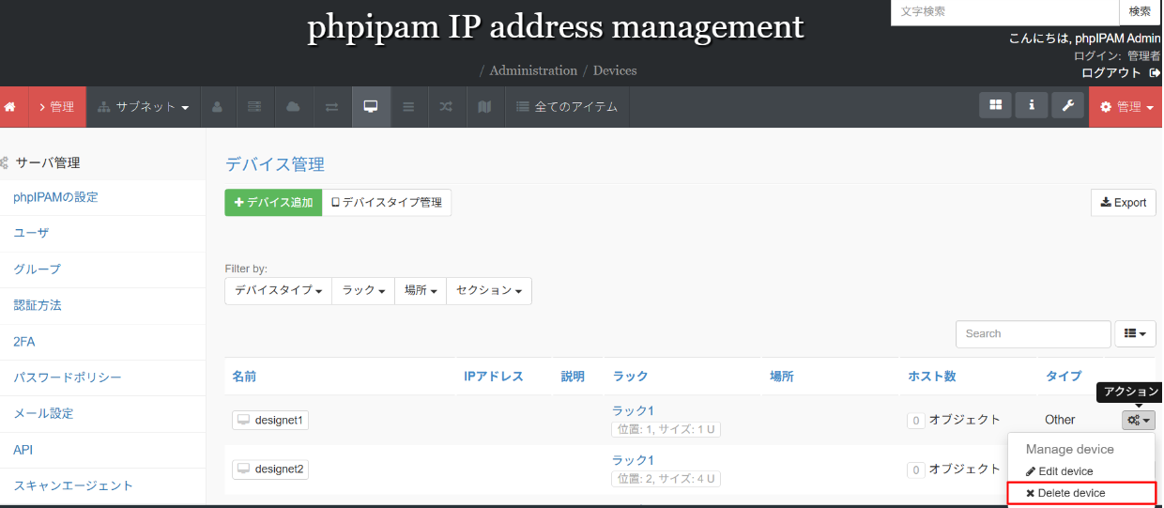Sort by the ラック column header
Screen dimensions: 1164x508
tap(630, 377)
